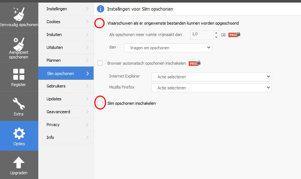
Task: Open the Instellingen settings section
Action: click(x=66, y=9)
